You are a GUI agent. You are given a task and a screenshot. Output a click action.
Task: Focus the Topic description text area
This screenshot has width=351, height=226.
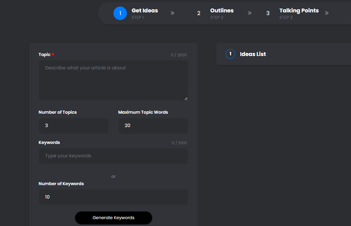pos(113,80)
